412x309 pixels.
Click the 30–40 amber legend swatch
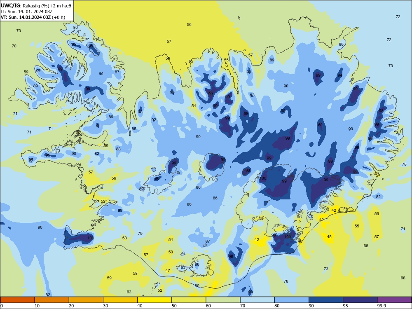[120, 300]
